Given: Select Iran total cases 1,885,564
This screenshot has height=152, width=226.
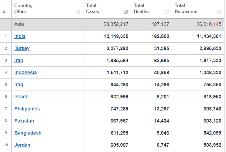Looking at the screenshot, I should pyautogui.click(x=117, y=60).
